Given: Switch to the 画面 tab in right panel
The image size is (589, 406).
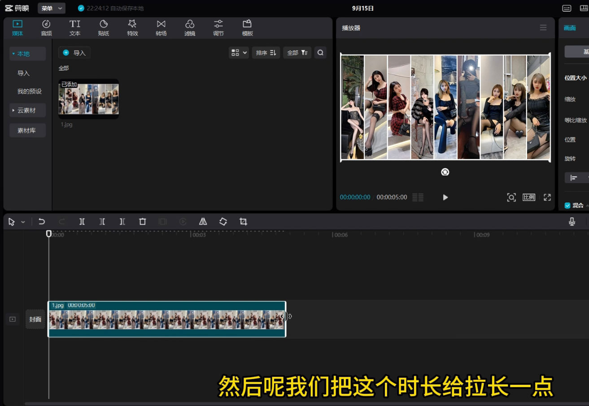Looking at the screenshot, I should (x=570, y=28).
